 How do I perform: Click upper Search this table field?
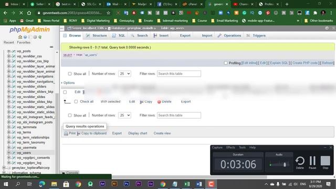pyautogui.click(x=179, y=73)
